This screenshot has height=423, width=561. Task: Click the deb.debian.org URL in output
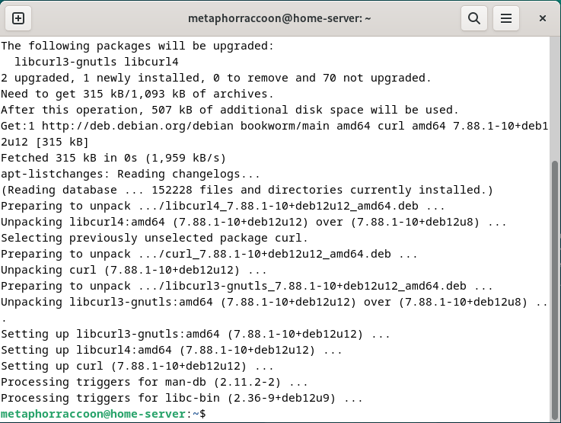(137, 126)
